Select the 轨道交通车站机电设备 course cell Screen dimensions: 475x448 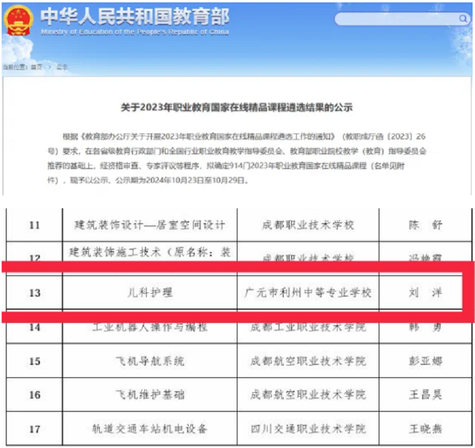(150, 428)
